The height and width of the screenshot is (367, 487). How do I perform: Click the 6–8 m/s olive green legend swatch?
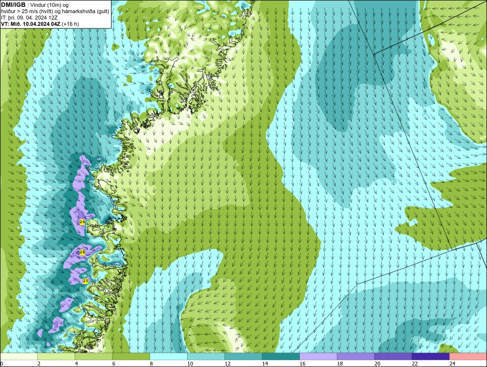[131, 356]
